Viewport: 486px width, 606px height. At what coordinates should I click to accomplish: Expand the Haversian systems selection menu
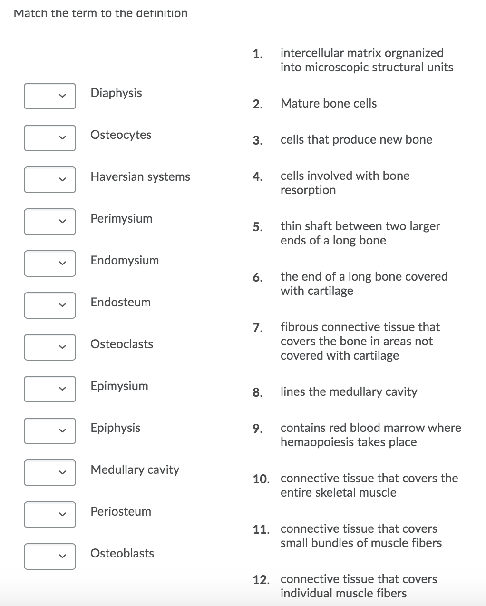pyautogui.click(x=50, y=180)
